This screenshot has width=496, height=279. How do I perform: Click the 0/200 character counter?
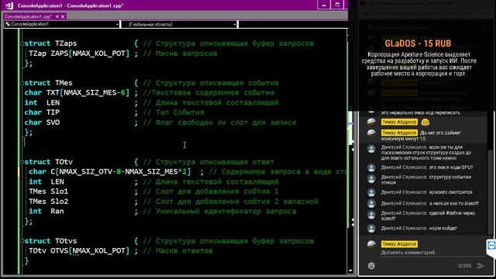465,266
